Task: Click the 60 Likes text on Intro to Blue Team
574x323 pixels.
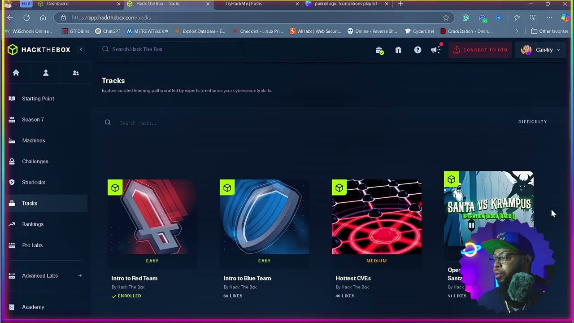Action: tap(233, 296)
